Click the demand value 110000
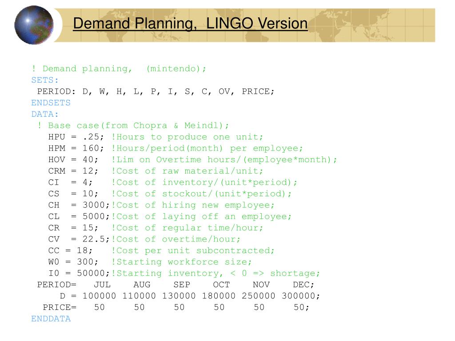 (139, 296)
